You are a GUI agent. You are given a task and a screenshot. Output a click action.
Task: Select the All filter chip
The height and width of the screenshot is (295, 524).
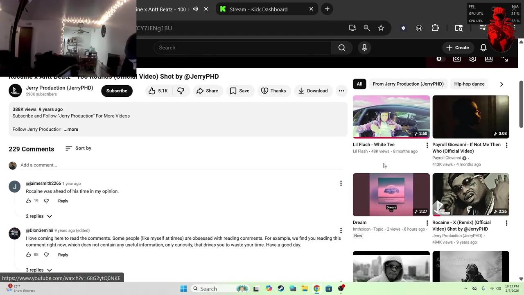click(x=359, y=84)
